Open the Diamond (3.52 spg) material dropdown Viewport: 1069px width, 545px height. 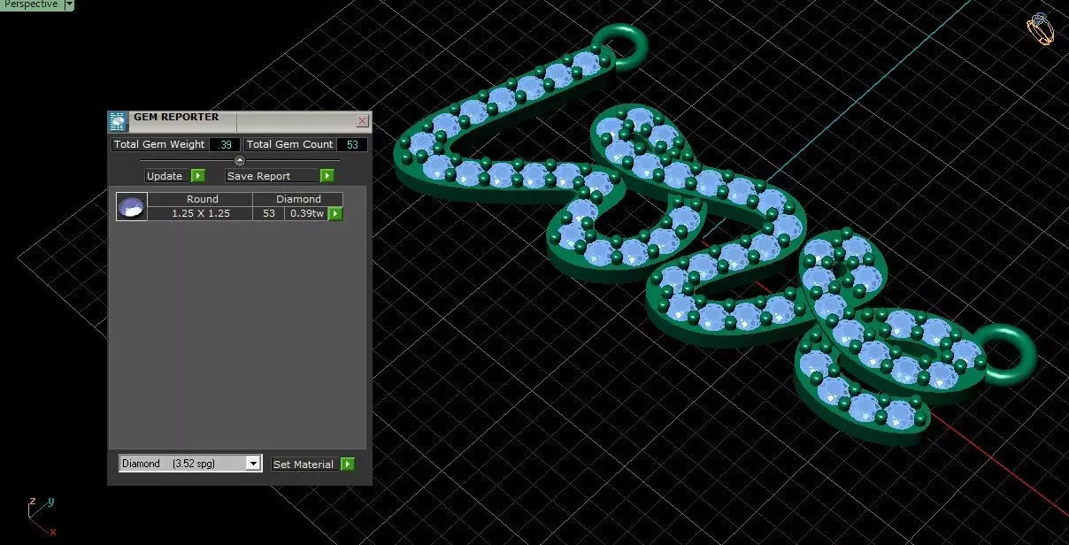[253, 464]
